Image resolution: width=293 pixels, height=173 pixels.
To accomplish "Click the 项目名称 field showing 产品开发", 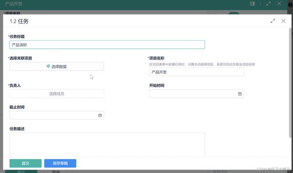I will (x=196, y=72).
